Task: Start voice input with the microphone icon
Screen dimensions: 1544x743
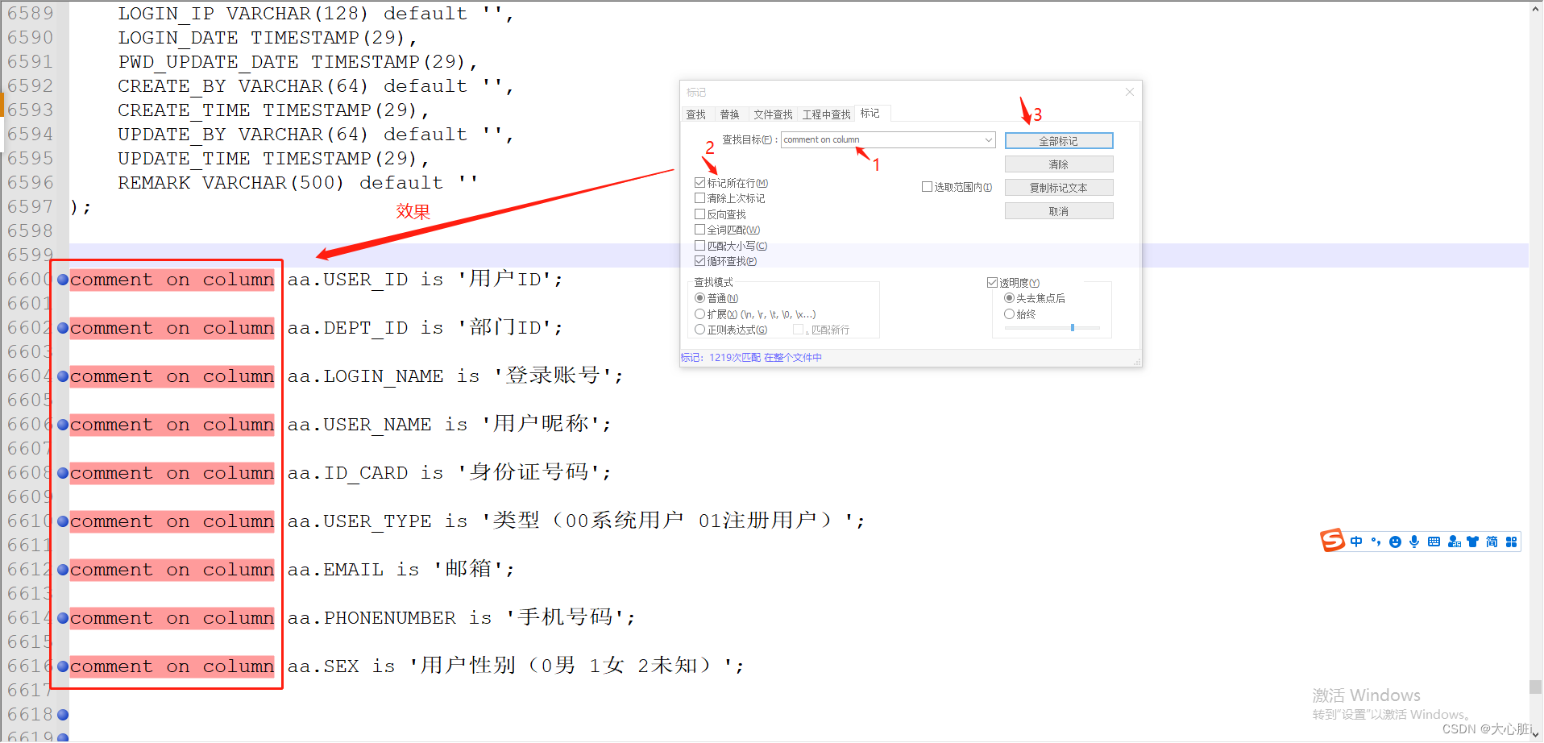Action: coord(1414,542)
